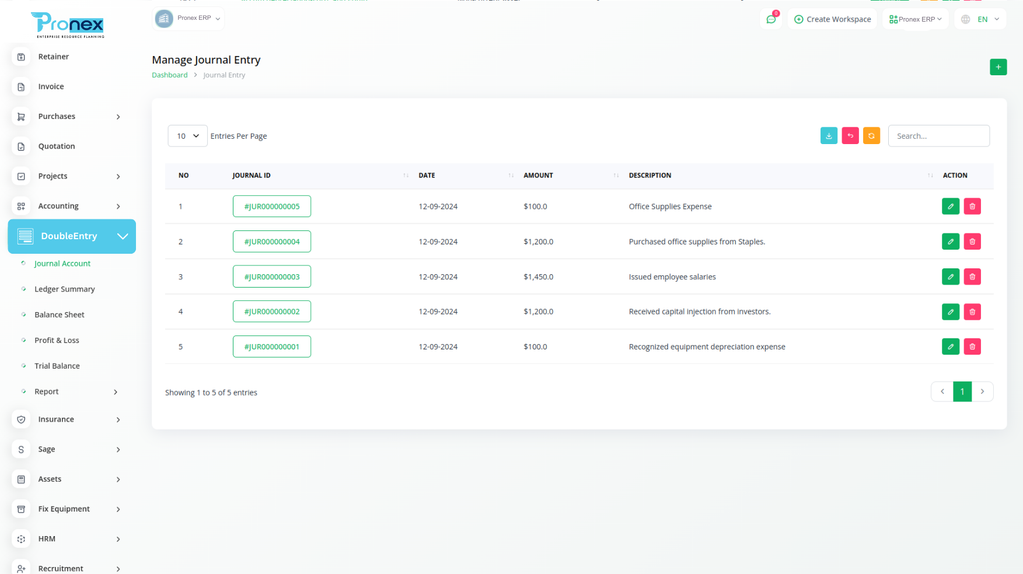Click the $1,450.0 amount cell
This screenshot has width=1023, height=574.
(538, 277)
